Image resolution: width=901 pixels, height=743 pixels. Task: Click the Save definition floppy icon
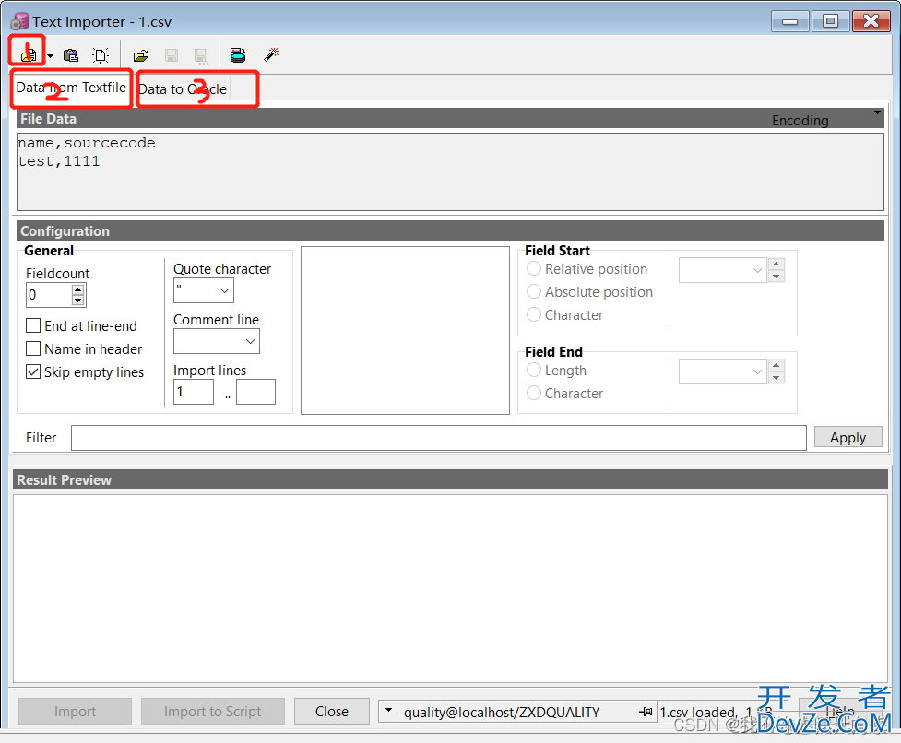coord(172,55)
